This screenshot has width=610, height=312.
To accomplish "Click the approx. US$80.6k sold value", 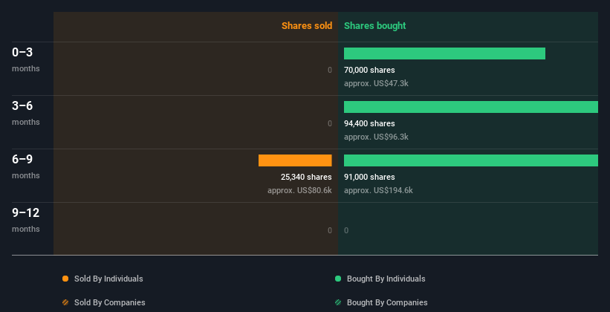I will coord(299,190).
